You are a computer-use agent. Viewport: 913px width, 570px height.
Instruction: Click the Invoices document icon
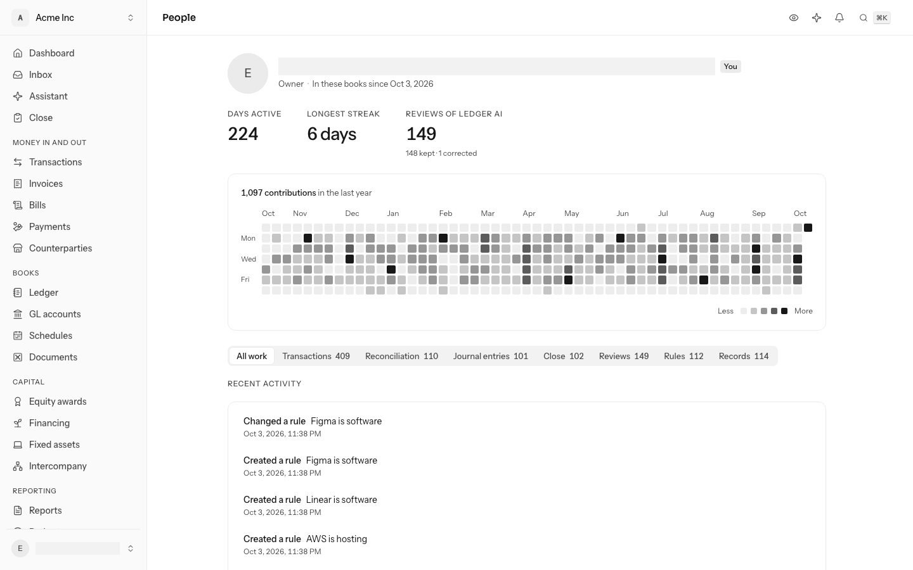click(18, 184)
